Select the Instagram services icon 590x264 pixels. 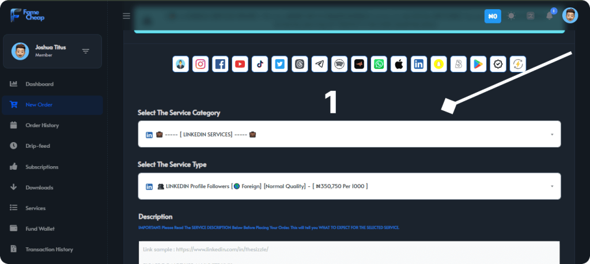[201, 64]
